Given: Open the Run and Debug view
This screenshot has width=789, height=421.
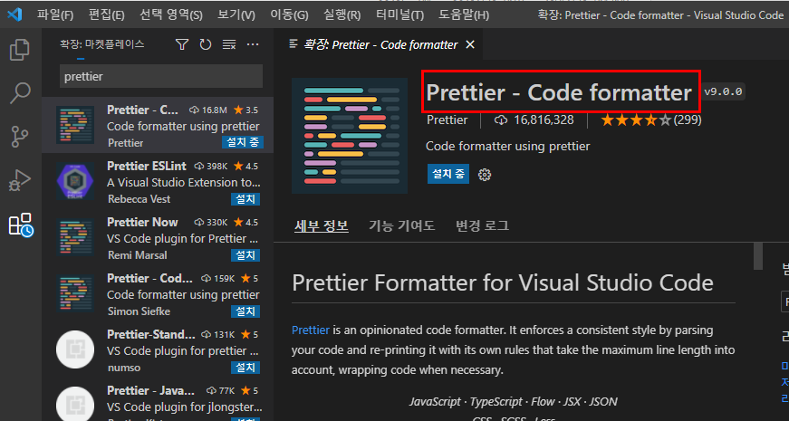Looking at the screenshot, I should 20,180.
